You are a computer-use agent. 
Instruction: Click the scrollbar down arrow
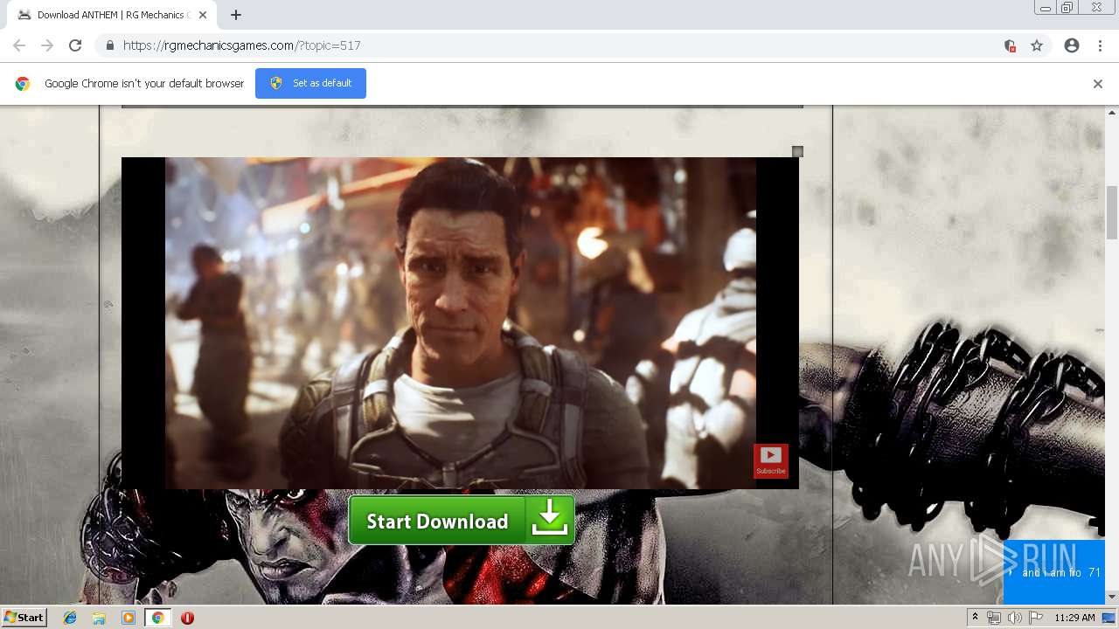click(x=1112, y=597)
